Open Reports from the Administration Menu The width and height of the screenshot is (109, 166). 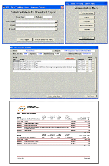click(87, 30)
